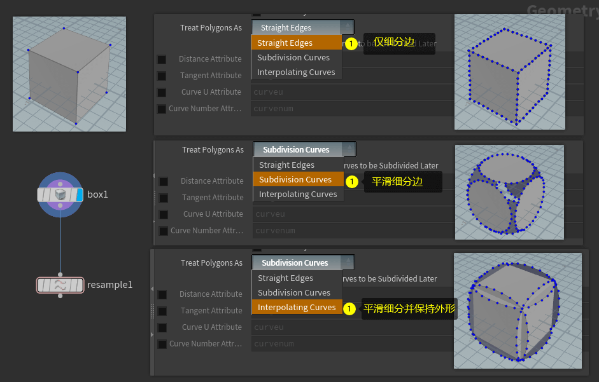Click the input connector of resample1

pos(60,275)
